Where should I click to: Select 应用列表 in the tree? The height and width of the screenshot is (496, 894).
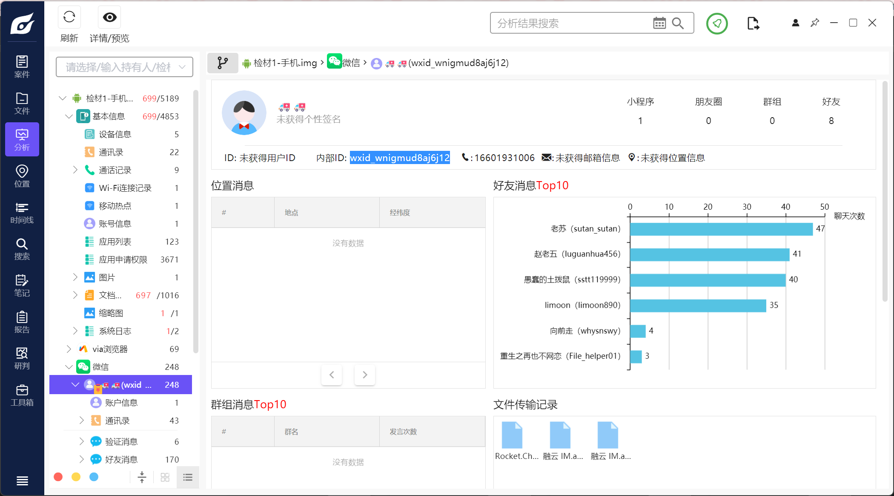click(x=115, y=242)
